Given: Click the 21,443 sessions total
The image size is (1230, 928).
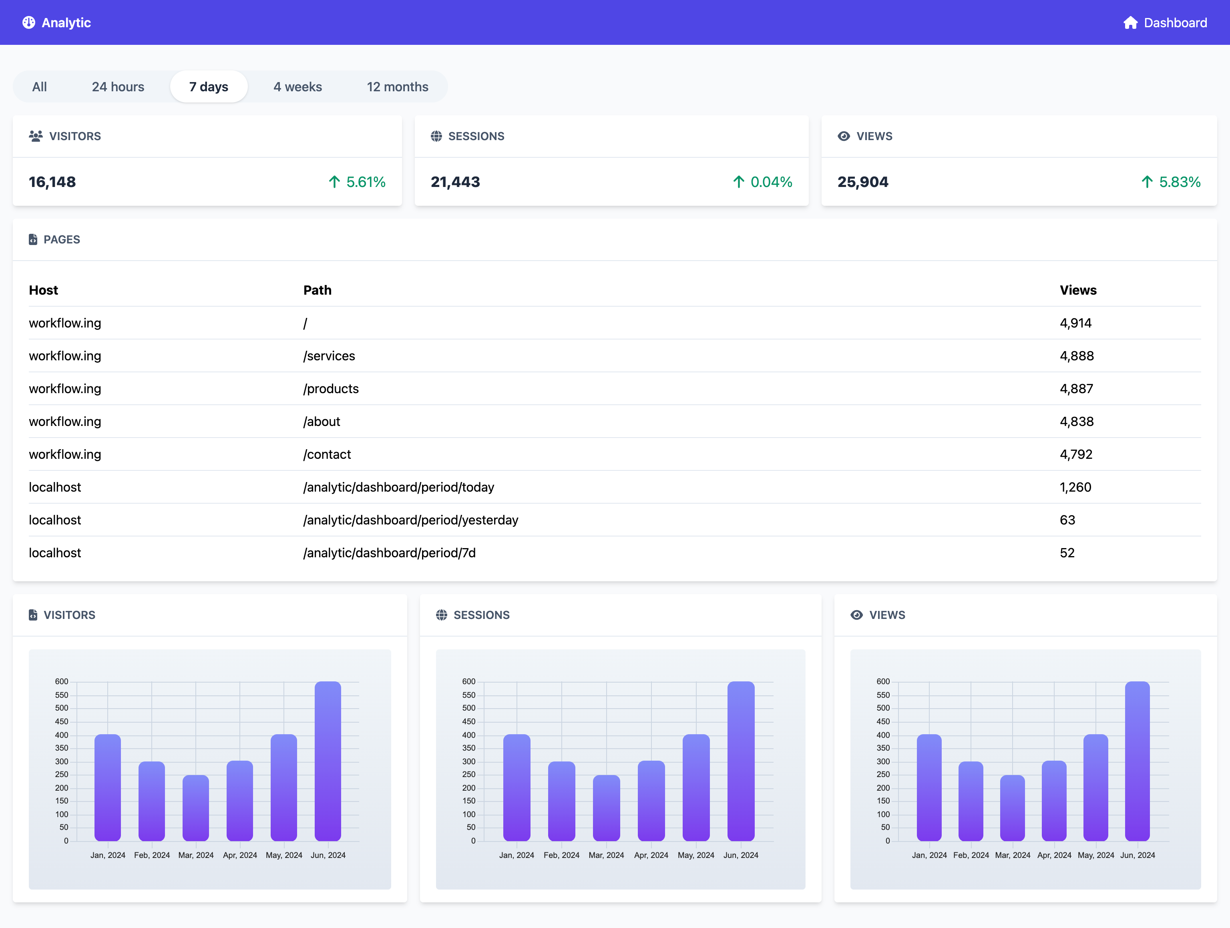Looking at the screenshot, I should 455,182.
